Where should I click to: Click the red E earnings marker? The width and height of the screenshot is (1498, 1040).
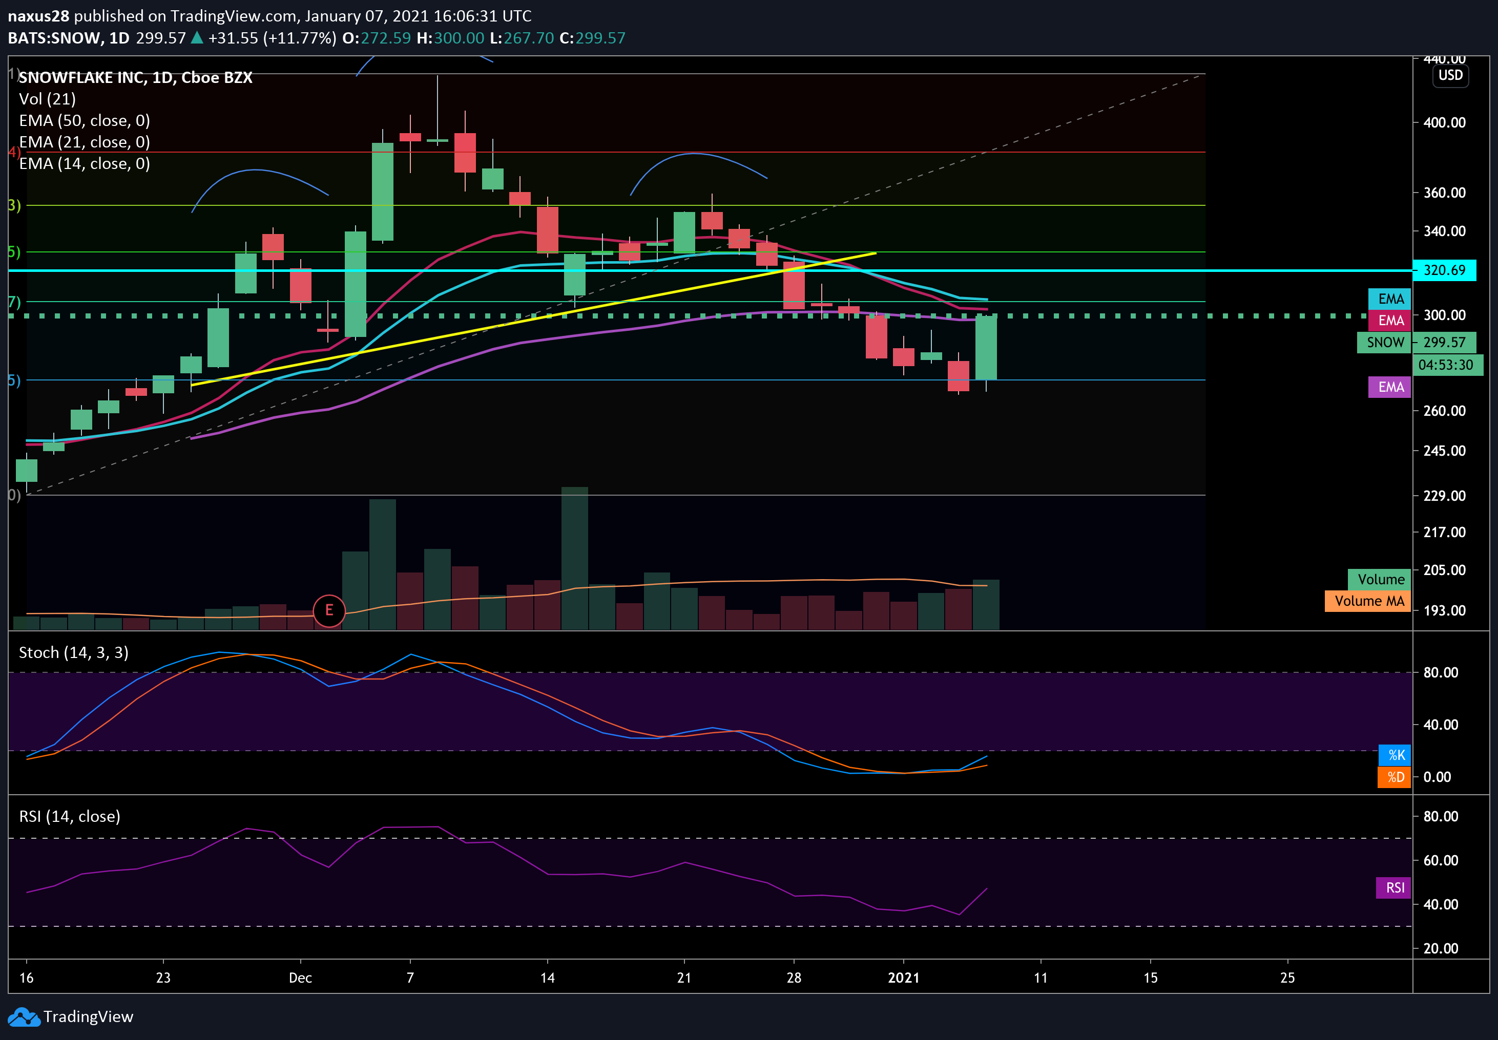tap(329, 610)
